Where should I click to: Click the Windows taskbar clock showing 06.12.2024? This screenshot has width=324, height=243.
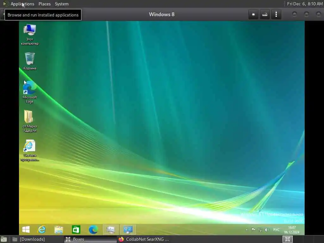[291, 230]
